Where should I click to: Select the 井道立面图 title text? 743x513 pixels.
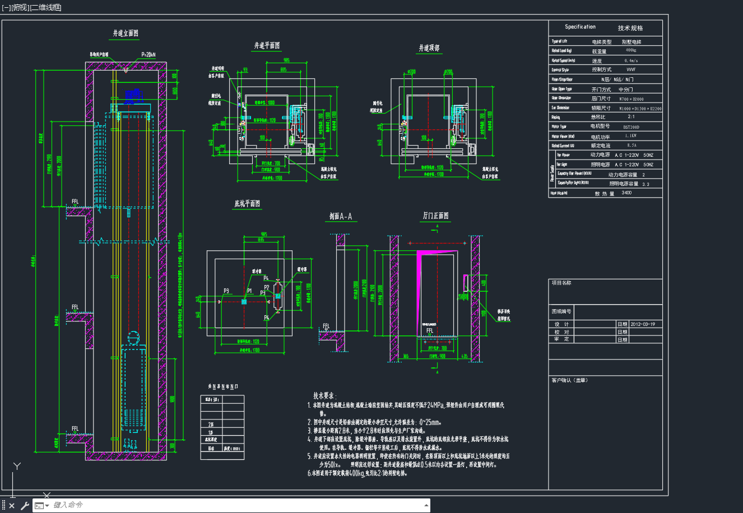126,34
